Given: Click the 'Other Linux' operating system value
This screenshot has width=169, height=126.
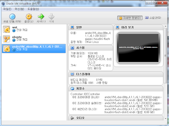Looking at the screenshot, I should [x=92, y=42].
